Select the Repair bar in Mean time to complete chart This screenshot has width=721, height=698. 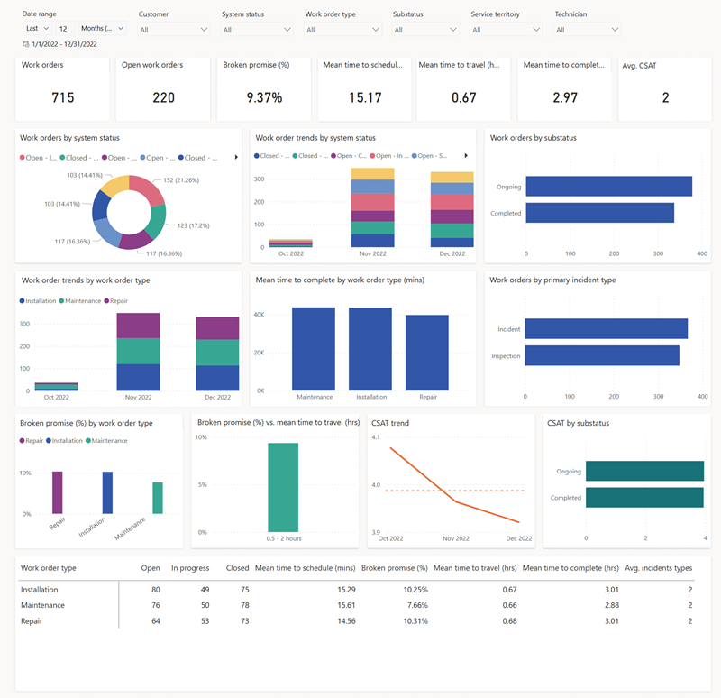coord(427,353)
